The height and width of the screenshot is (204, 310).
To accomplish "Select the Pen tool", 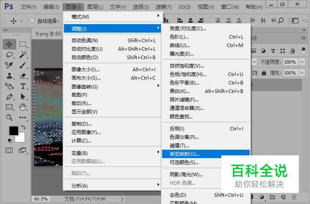I will pos(9,97).
